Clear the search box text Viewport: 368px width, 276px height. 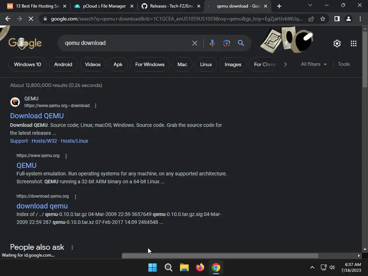(194, 43)
